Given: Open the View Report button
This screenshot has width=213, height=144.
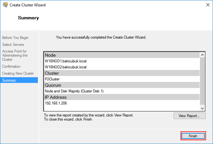Looking at the screenshot, I should click(x=189, y=116).
